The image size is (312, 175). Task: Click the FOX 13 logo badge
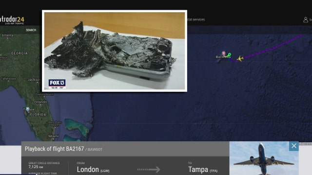[57, 84]
